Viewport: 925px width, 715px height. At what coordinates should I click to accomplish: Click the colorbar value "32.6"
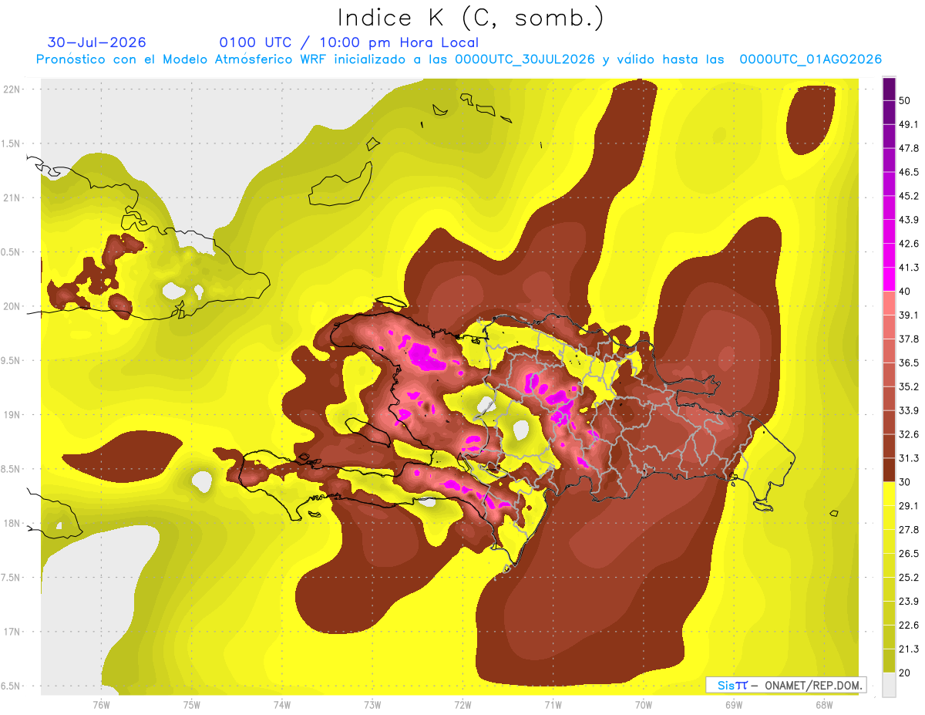909,434
